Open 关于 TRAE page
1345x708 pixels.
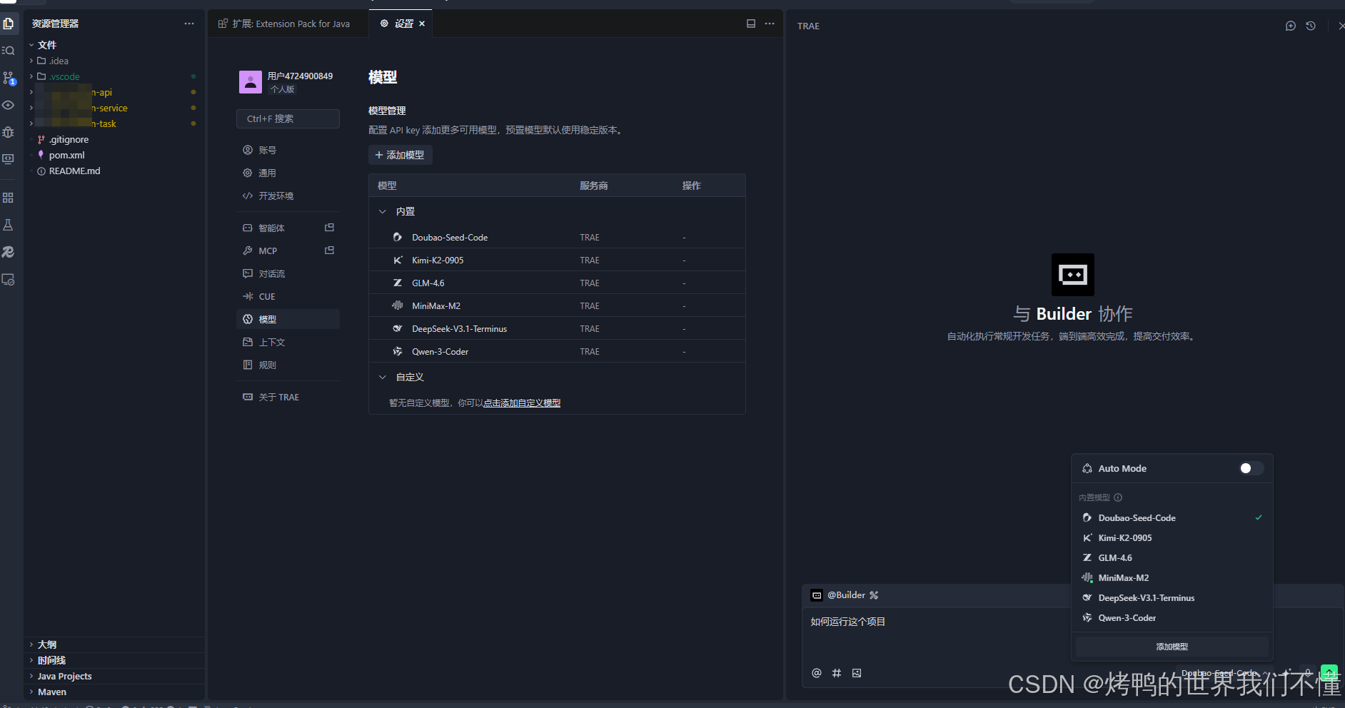(x=288, y=397)
